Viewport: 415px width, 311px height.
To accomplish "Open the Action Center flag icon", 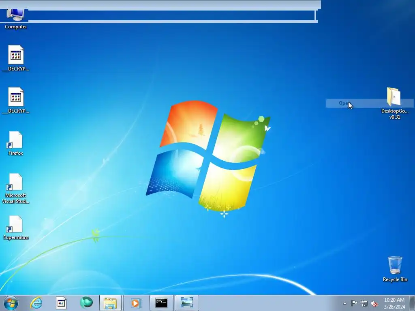I will (354, 303).
